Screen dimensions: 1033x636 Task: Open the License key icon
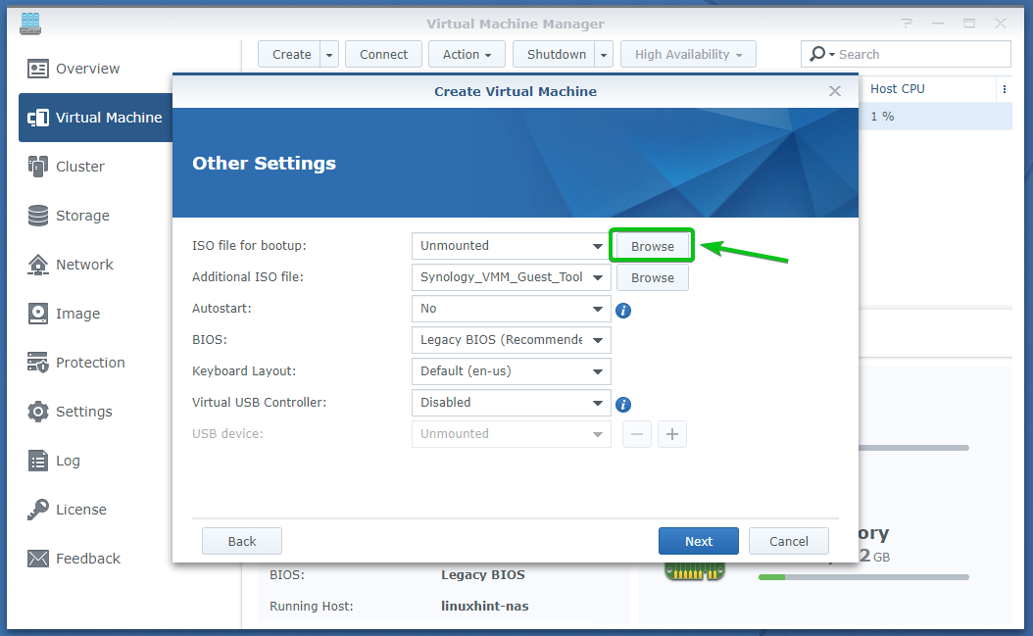pyautogui.click(x=38, y=510)
